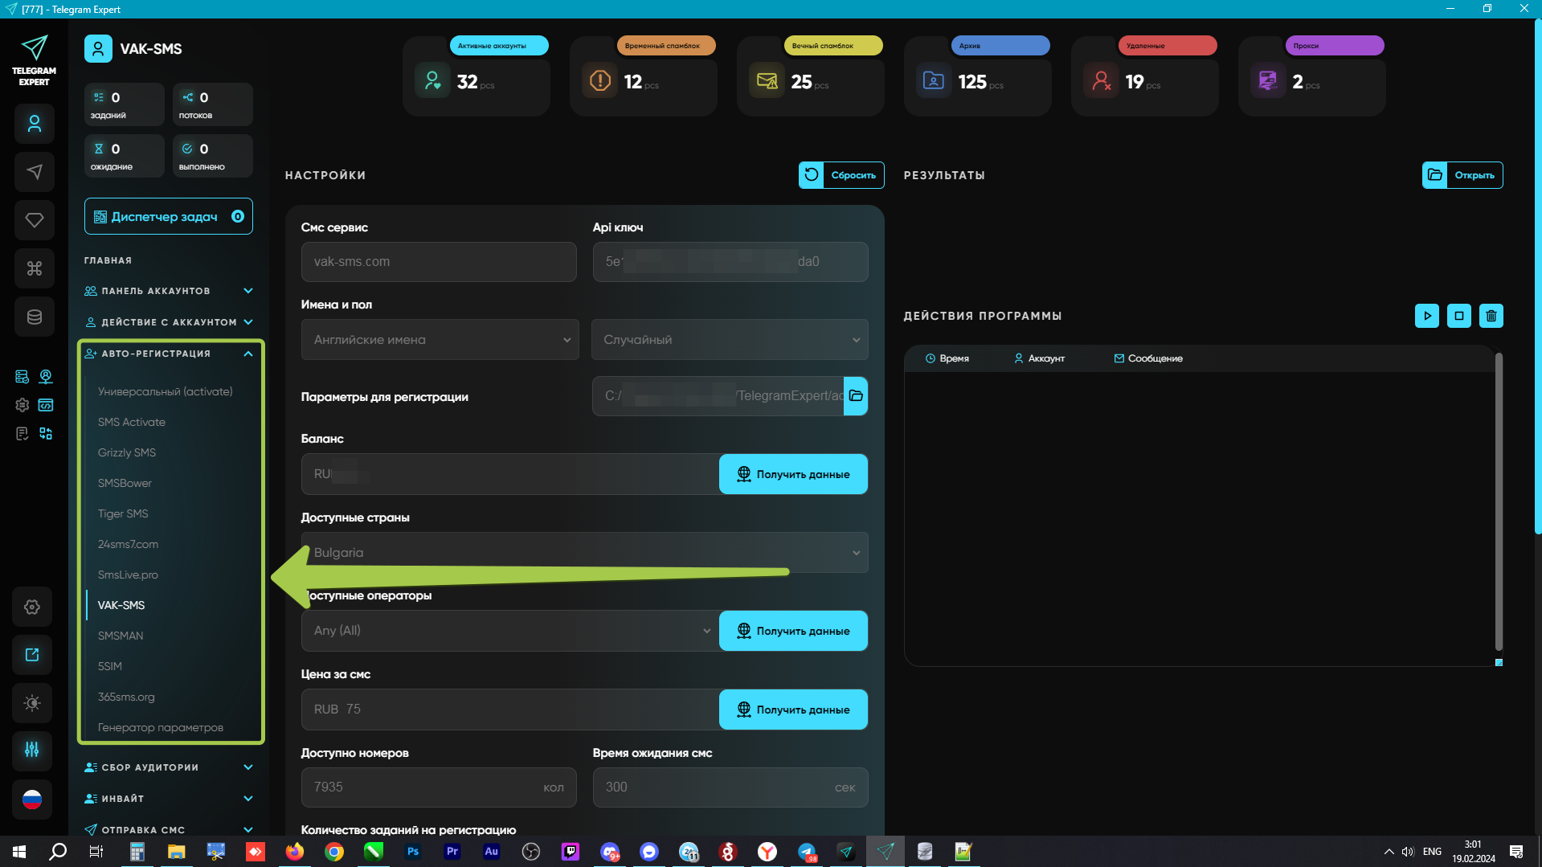Image resolution: width=1542 pixels, height=867 pixels.
Task: Select '365sms.org' service in the menu
Action: pyautogui.click(x=126, y=697)
